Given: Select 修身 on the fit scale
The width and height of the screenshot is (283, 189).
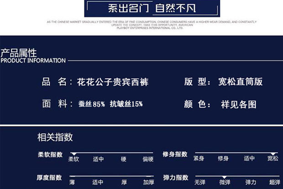Looking at the screenshot, I should tap(223, 158).
